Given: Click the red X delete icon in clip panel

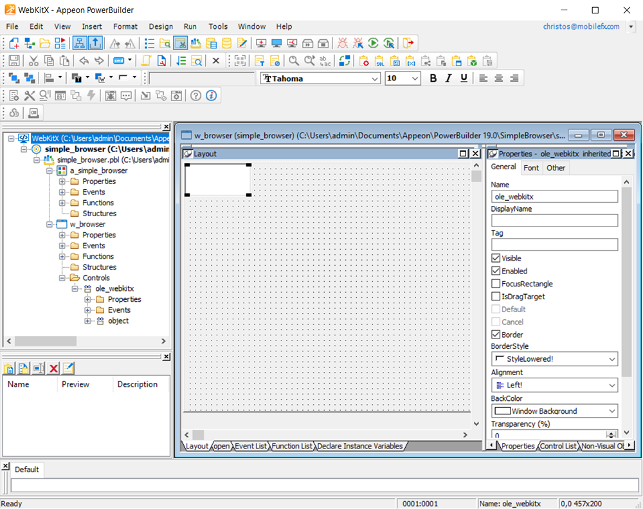Looking at the screenshot, I should [x=53, y=368].
